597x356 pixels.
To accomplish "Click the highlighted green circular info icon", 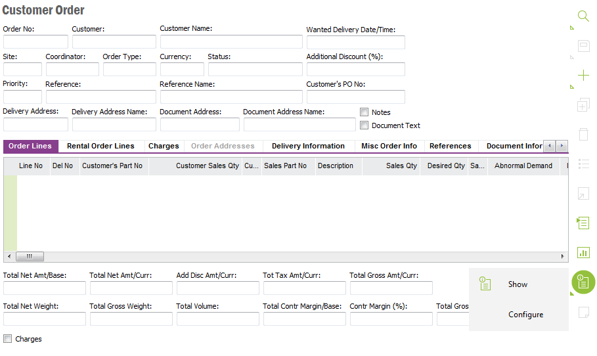I will pyautogui.click(x=583, y=282).
